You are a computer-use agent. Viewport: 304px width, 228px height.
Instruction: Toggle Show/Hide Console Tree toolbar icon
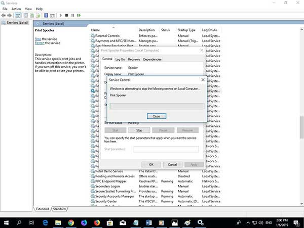tap(18, 15)
